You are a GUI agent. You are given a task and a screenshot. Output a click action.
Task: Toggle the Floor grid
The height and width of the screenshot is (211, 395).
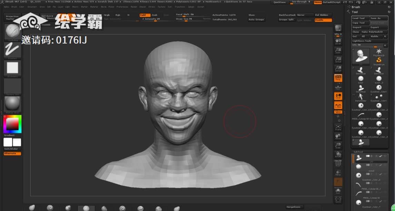338,87
